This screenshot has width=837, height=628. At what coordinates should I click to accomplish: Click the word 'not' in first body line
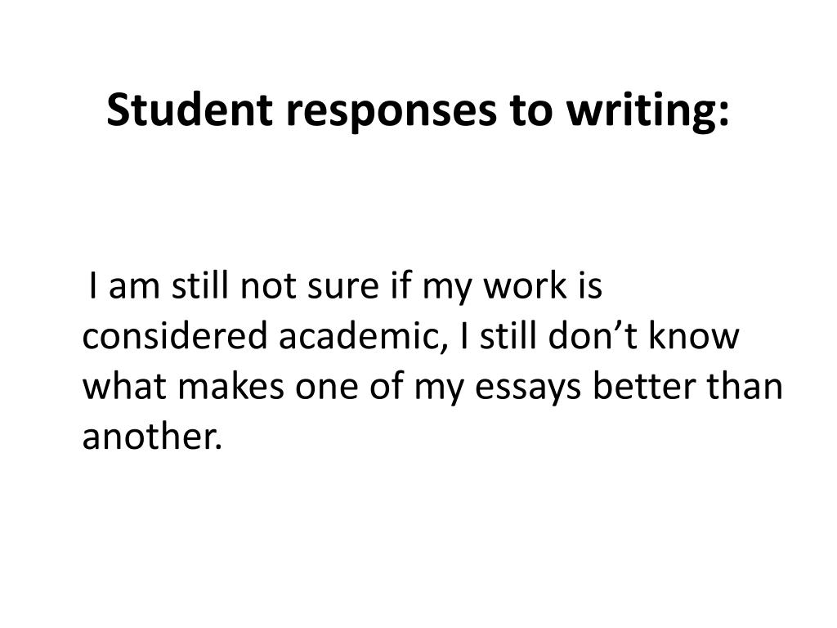[x=268, y=287]
